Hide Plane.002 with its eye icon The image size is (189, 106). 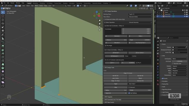[x=185, y=16]
